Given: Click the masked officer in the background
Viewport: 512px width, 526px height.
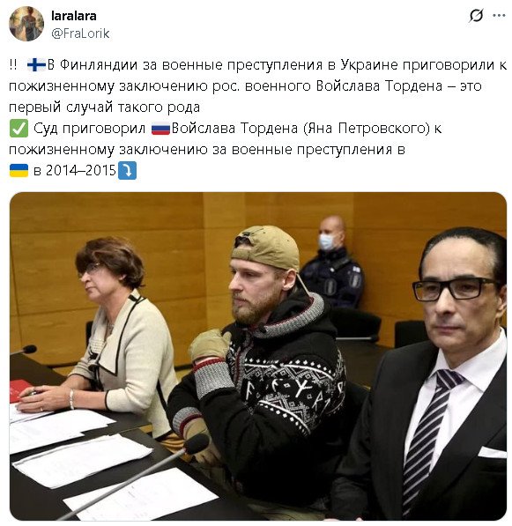Looking at the screenshot, I should point(332,263).
